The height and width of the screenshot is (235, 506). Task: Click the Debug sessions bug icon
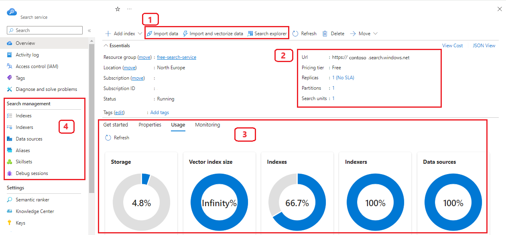pyautogui.click(x=10, y=173)
